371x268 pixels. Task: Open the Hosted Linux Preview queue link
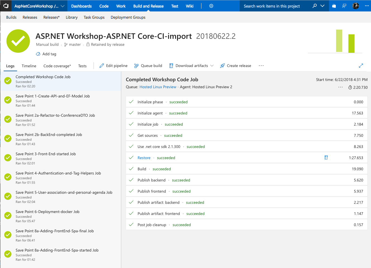click(x=158, y=87)
